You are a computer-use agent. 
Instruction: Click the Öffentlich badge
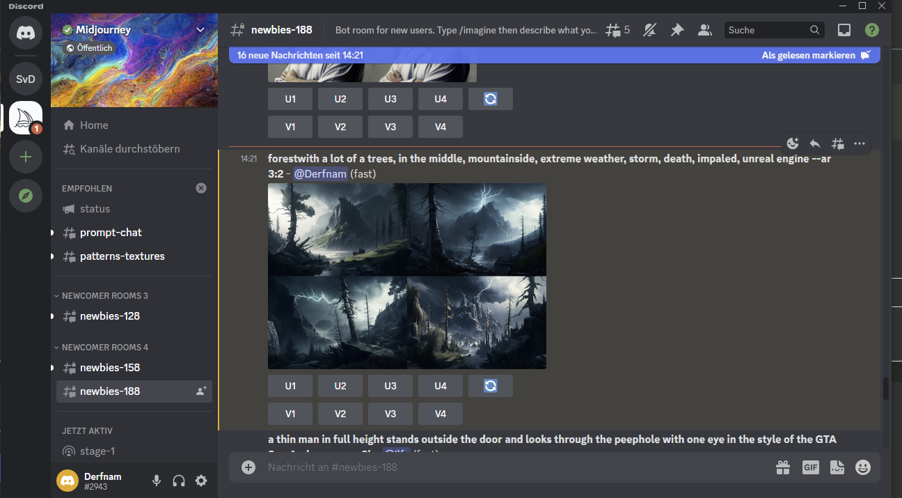(89, 48)
